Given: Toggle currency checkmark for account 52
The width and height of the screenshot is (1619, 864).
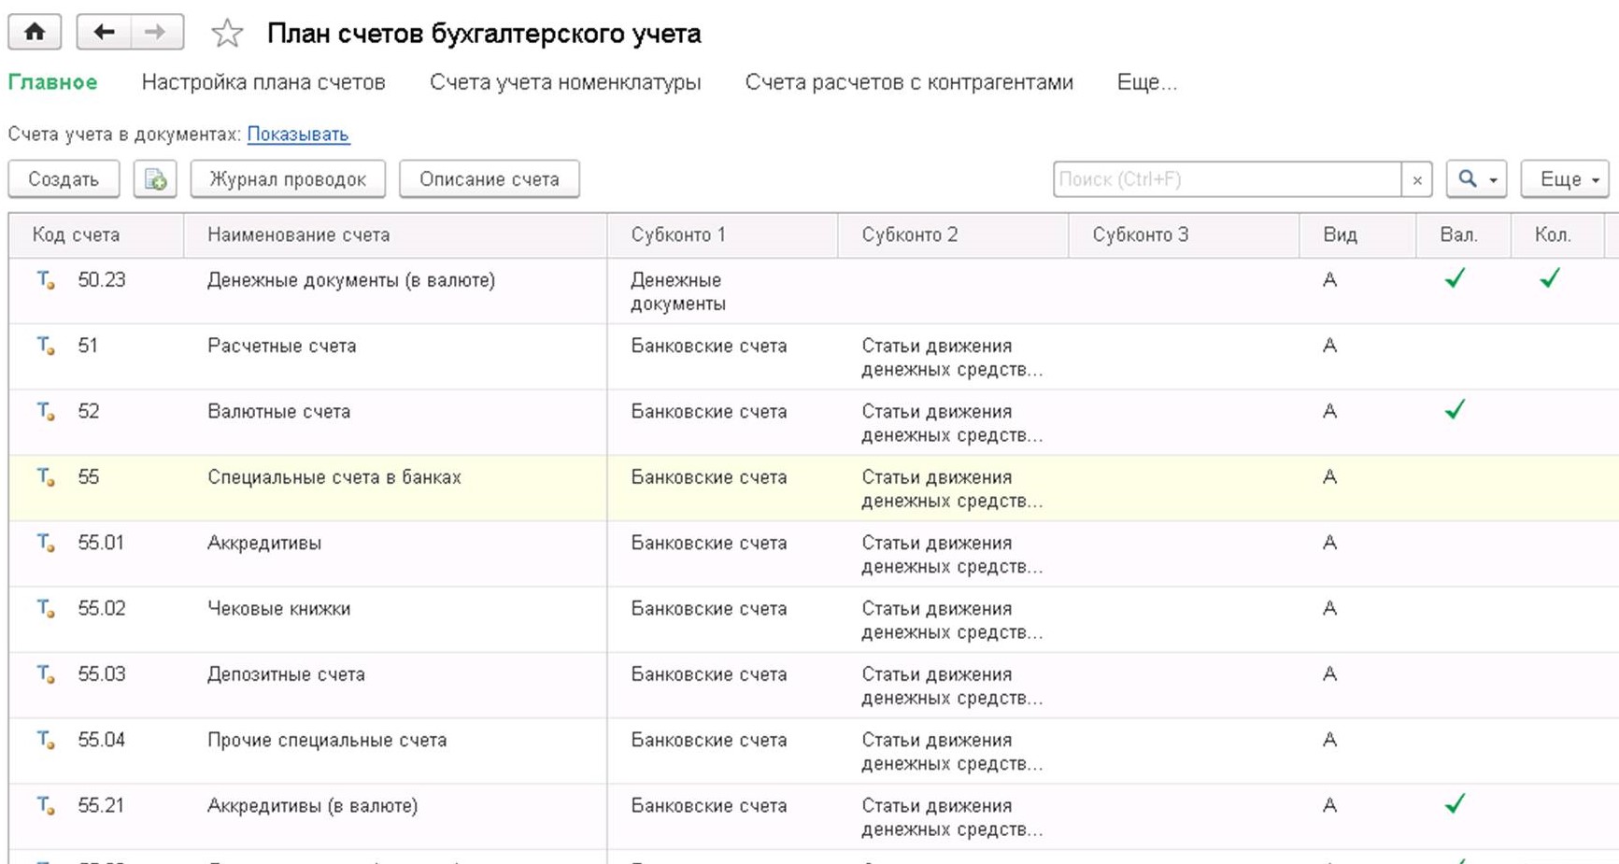Looking at the screenshot, I should click(x=1454, y=410).
